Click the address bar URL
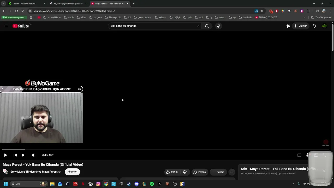 pyautogui.click(x=74, y=11)
